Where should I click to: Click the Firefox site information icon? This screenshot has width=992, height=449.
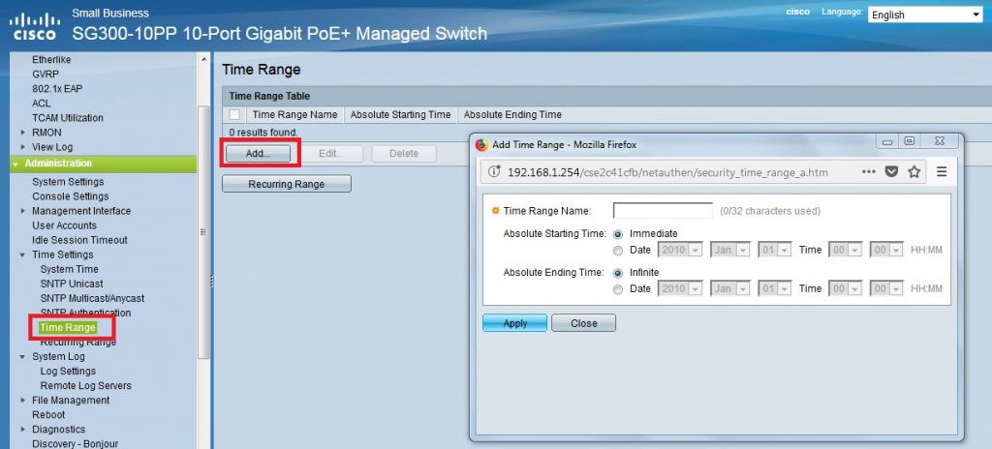(x=495, y=172)
